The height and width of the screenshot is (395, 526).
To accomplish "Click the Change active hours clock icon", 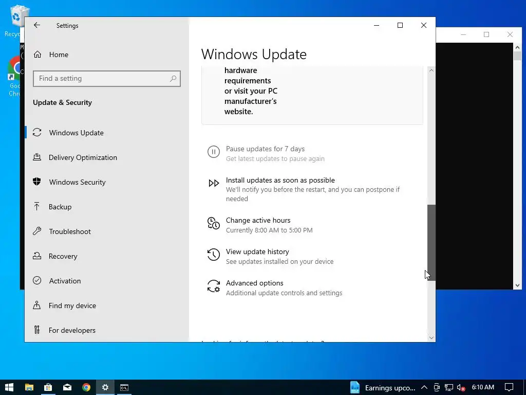I will tap(214, 223).
